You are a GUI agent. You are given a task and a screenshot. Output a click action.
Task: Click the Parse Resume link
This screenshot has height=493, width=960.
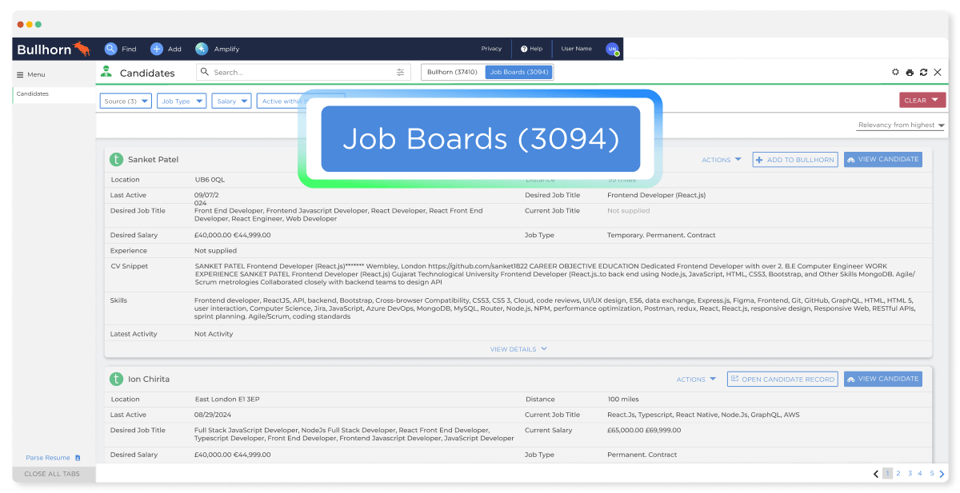(x=48, y=458)
